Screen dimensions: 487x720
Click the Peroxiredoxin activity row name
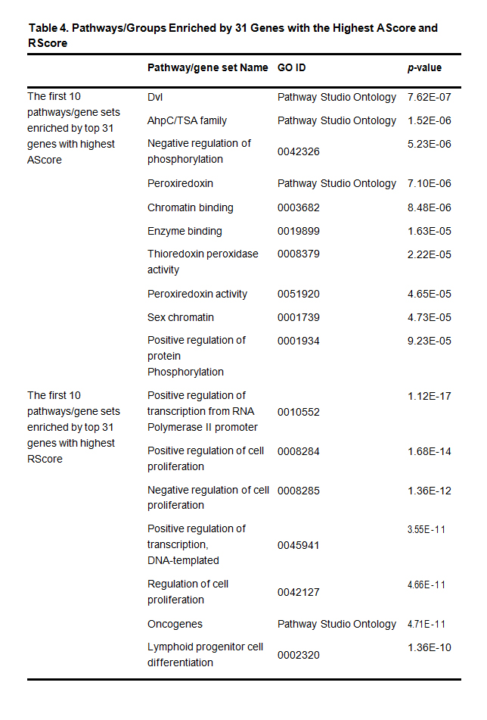point(197,294)
